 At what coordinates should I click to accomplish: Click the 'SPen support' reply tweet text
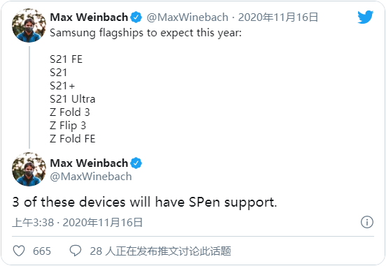point(233,202)
